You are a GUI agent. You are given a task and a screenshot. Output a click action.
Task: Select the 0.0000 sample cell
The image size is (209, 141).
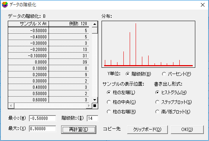pyautogui.click(x=29, y=62)
